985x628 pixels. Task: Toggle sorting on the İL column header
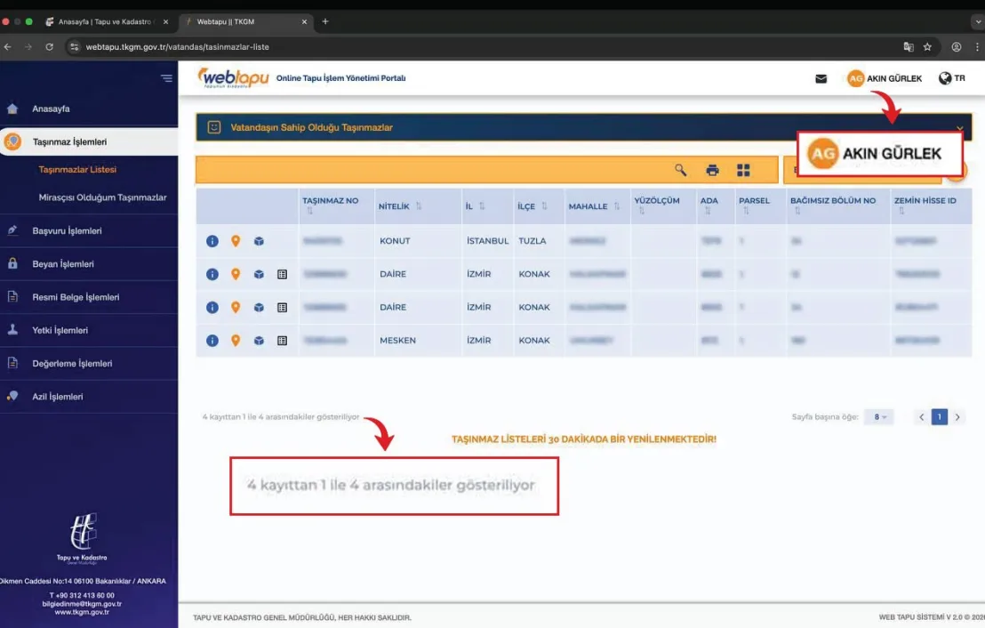coord(479,204)
